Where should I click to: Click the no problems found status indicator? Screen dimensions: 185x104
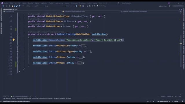[19, 96]
